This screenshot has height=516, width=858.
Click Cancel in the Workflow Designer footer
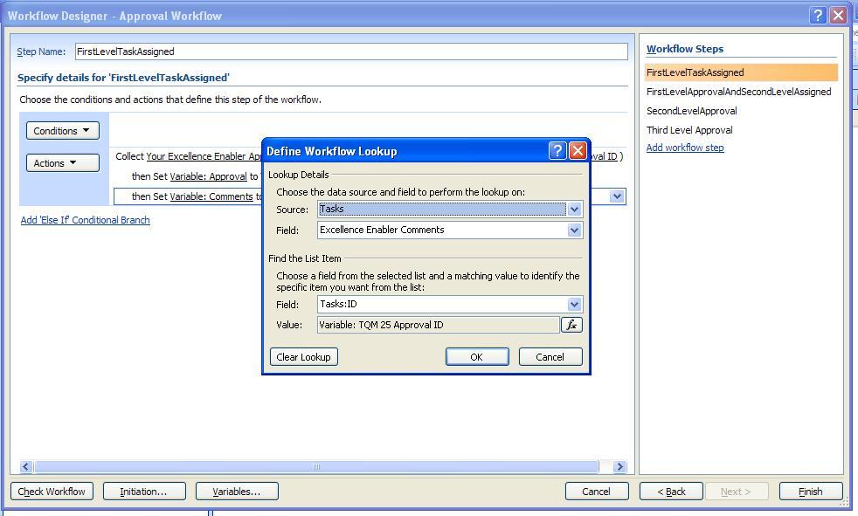tap(597, 492)
